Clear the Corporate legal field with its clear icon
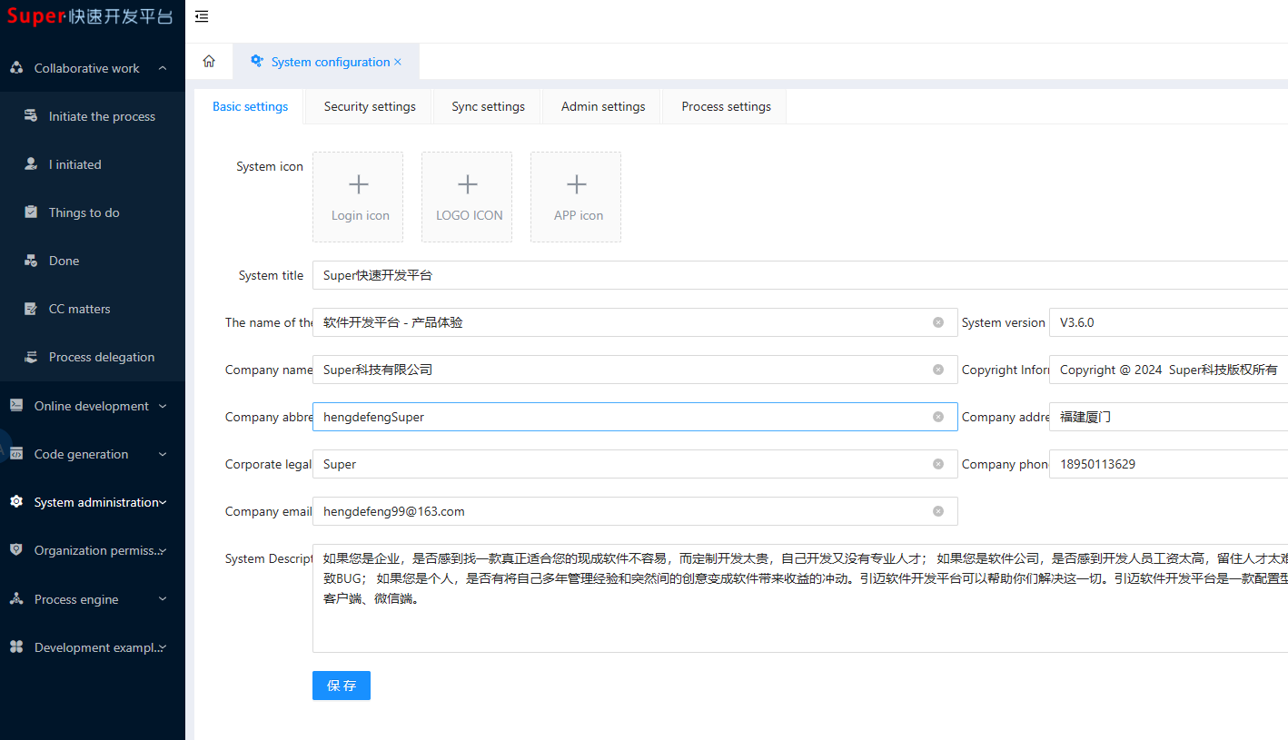Image resolution: width=1288 pixels, height=740 pixels. coord(938,464)
